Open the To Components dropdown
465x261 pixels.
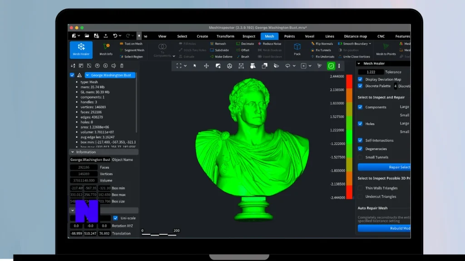174,56
